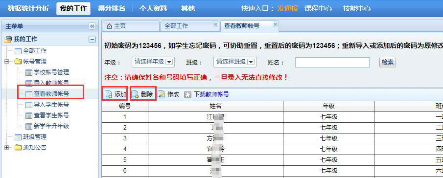The width and height of the screenshot is (443, 178).
Task: Open 新学年升年级 tree item
Action: click(x=51, y=126)
